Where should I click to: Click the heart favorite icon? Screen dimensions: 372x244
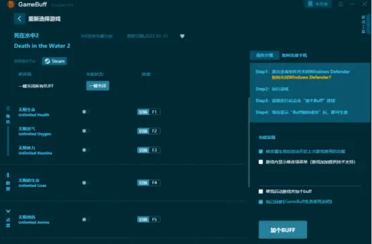coord(182,36)
